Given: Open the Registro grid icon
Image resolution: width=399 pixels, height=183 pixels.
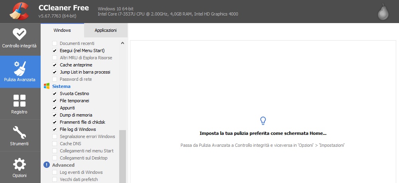Looking at the screenshot, I should coord(20,101).
